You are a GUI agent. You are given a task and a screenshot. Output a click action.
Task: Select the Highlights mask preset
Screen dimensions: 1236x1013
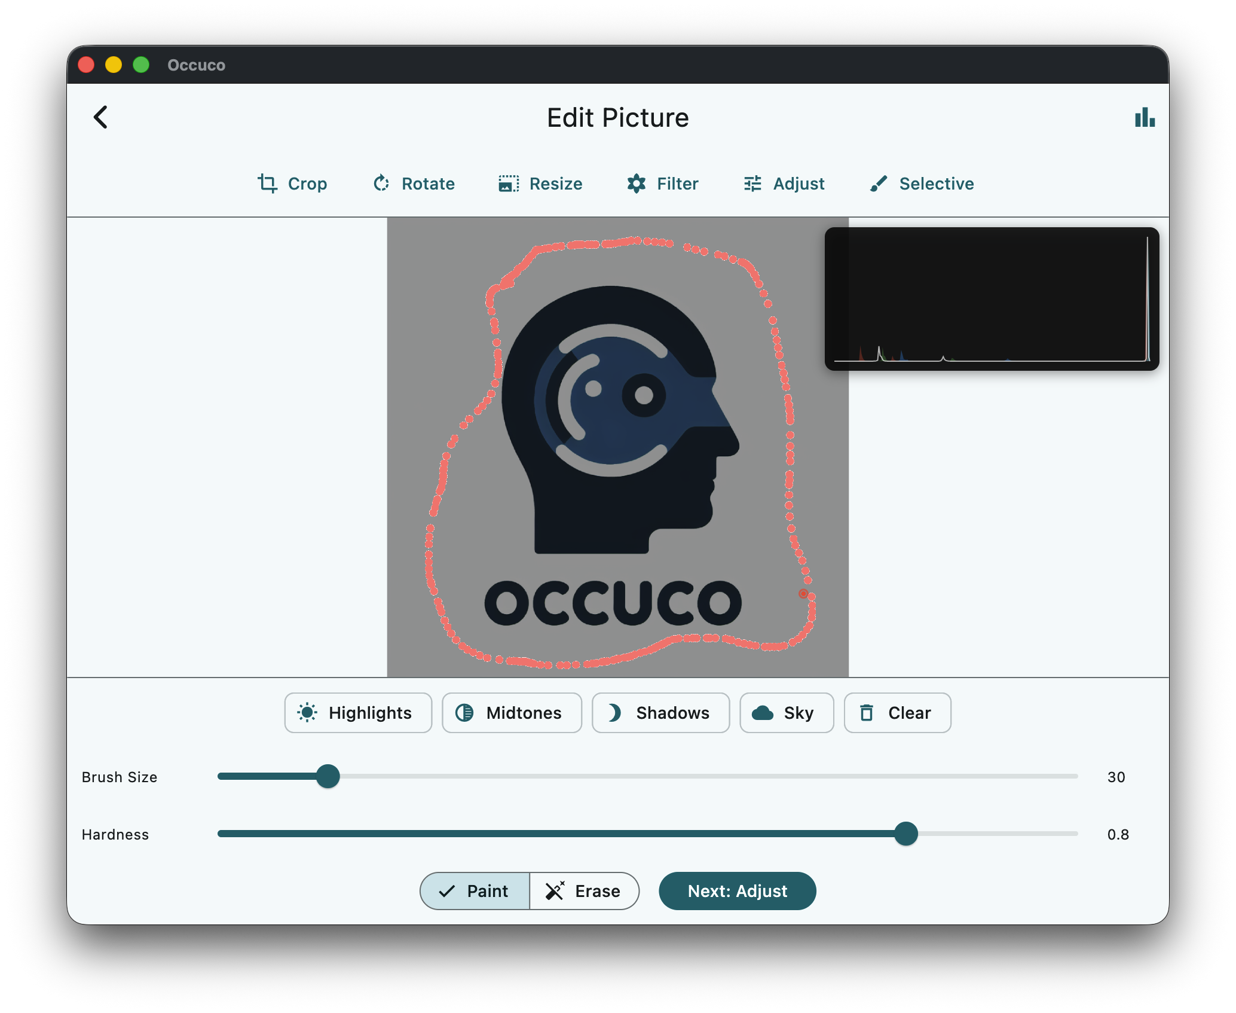click(x=358, y=713)
